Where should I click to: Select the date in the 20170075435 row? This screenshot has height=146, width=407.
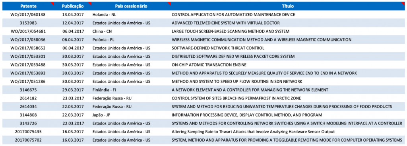click(73, 132)
